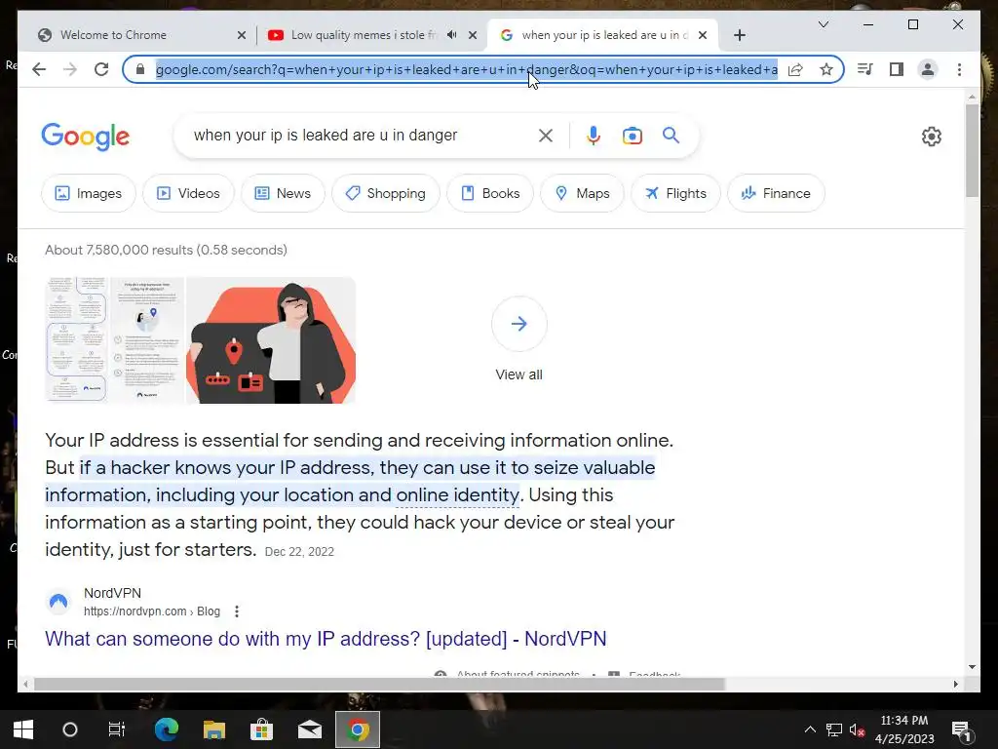Open the notification center icon

(x=960, y=730)
